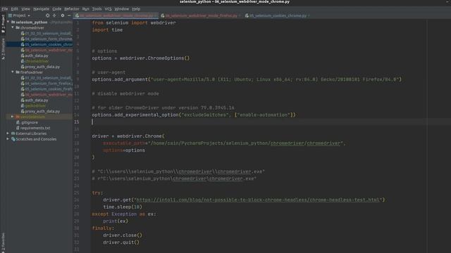Image resolution: width=451 pixels, height=253 pixels.
Task: Place cursor on empty line 15
Action: pos(271,122)
